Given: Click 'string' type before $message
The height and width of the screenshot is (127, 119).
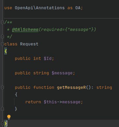Looking at the screenshot, I should click(41, 73).
